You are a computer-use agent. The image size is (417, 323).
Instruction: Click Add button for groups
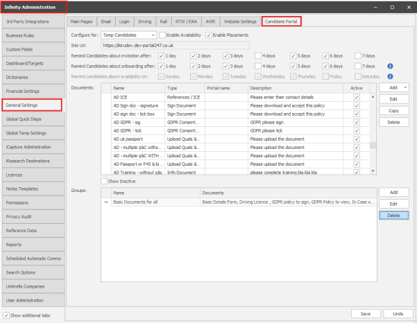coord(394,192)
